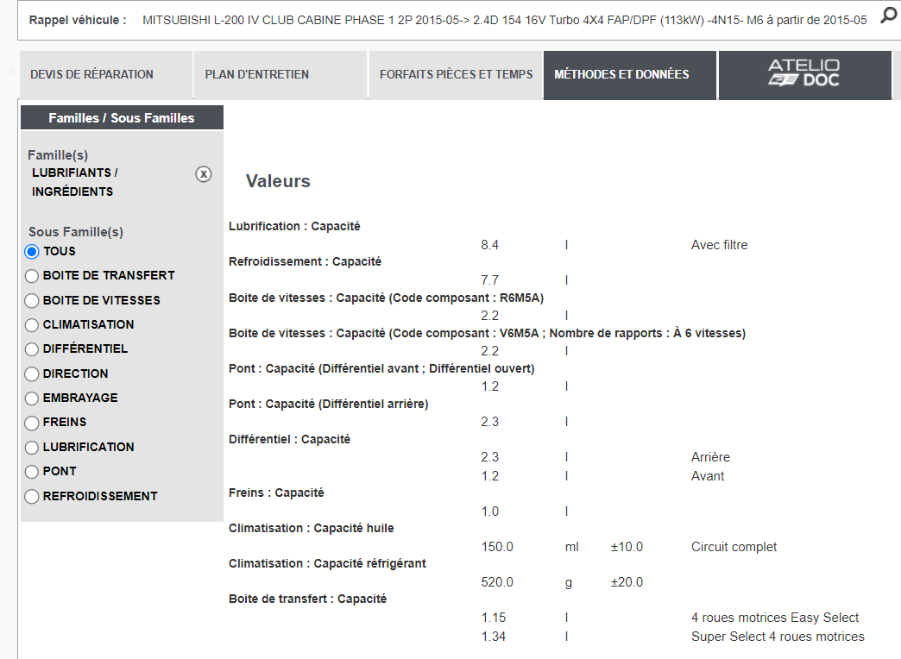Click the gearbox capacity title for R6M5A

tap(386, 298)
